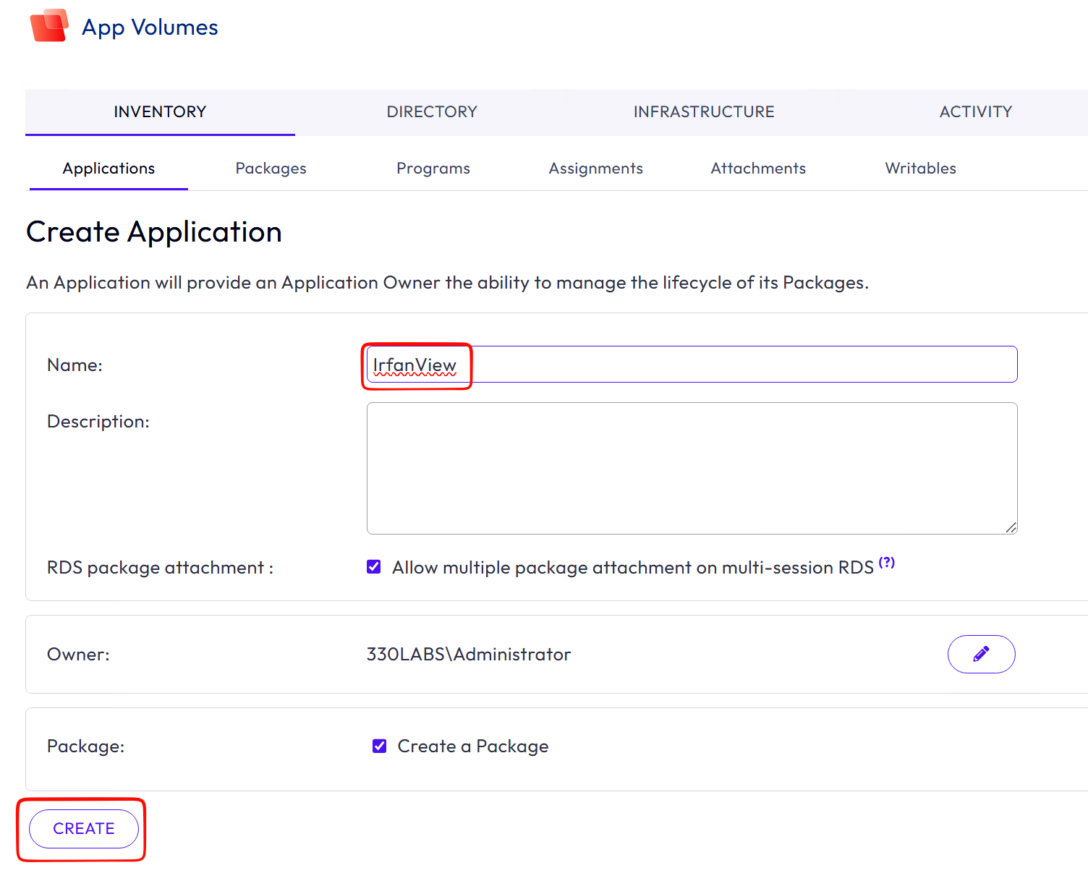Click the 330LABS\Administrator owner text
The image size is (1088, 881).
[469, 655]
